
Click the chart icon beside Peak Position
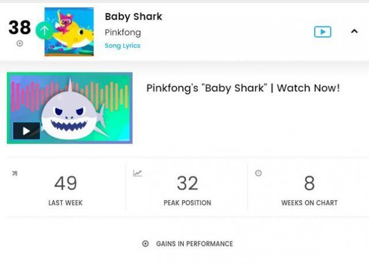pos(137,173)
